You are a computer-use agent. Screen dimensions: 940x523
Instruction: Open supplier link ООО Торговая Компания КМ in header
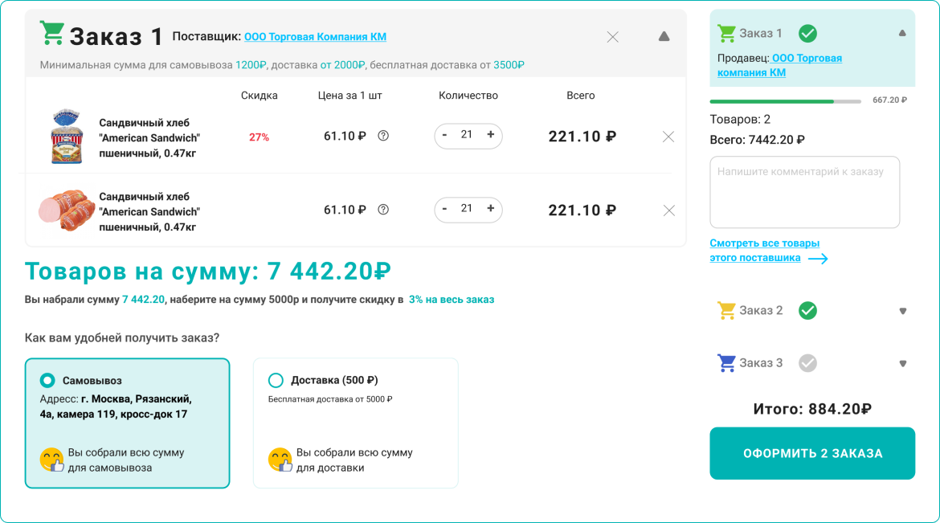coord(315,37)
